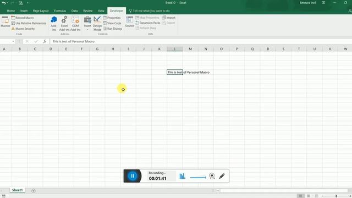This screenshot has height=198, width=352.
Task: Click the Share icon
Action: pos(350,11)
